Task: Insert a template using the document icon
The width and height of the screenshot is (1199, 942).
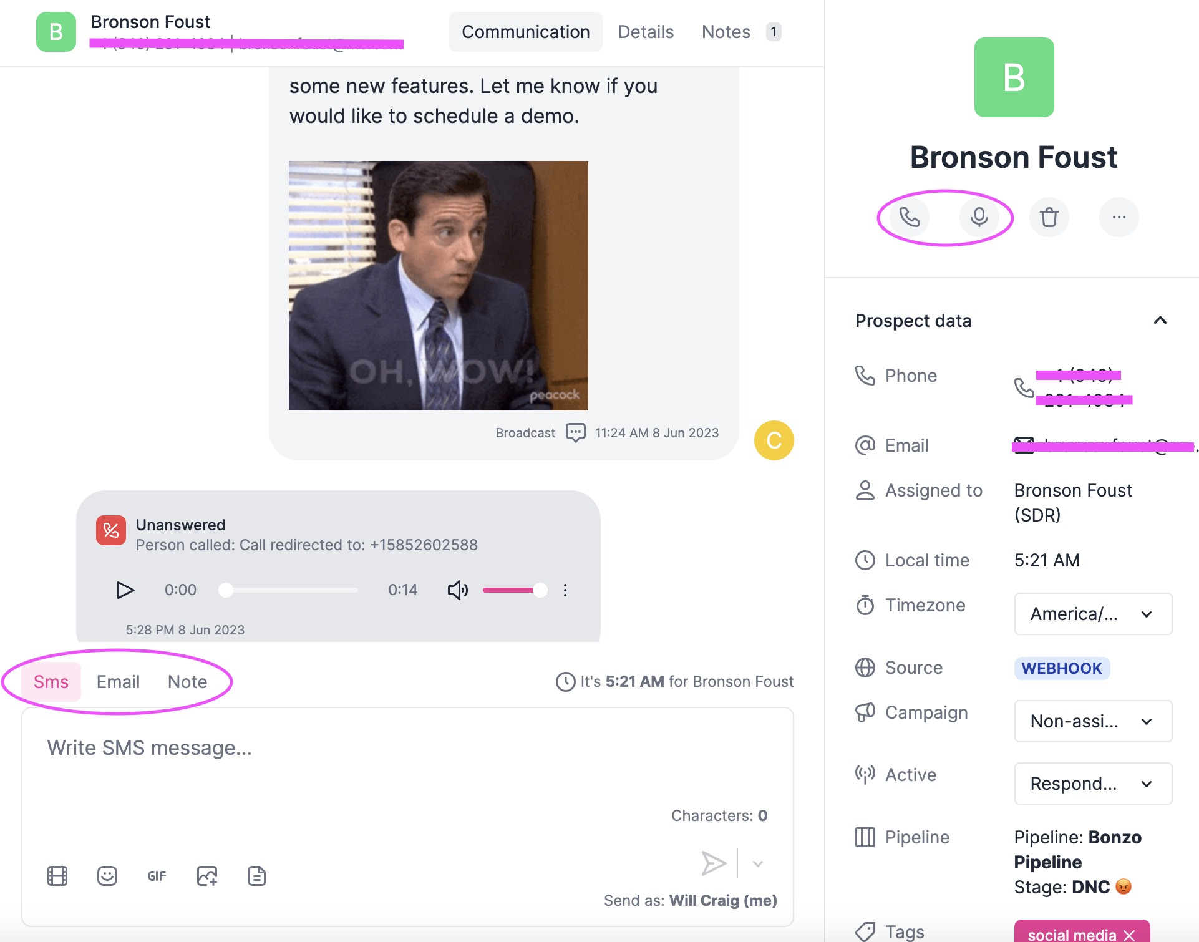Action: (x=256, y=875)
